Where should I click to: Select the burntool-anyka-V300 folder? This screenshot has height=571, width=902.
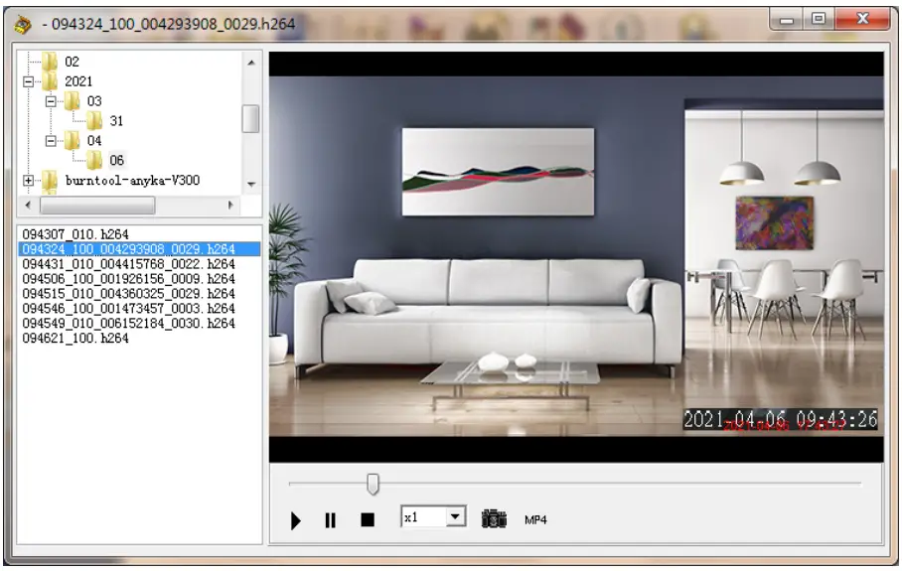click(132, 181)
